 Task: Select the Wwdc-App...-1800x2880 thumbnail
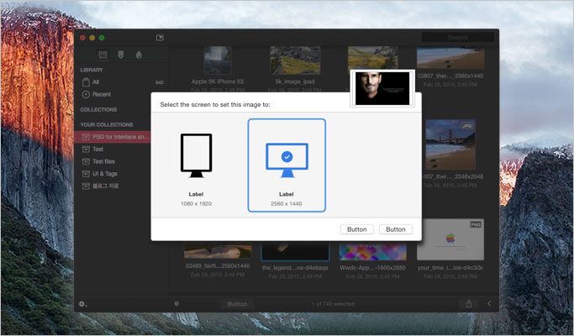click(372, 252)
